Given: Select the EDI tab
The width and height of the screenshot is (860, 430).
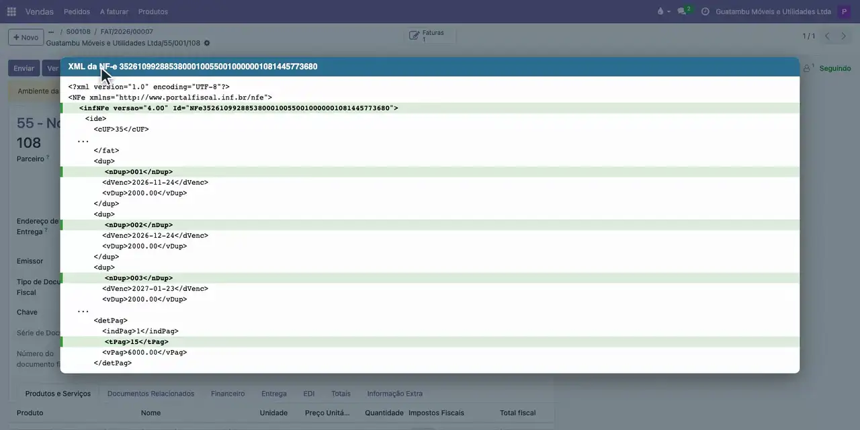Looking at the screenshot, I should pos(309,394).
